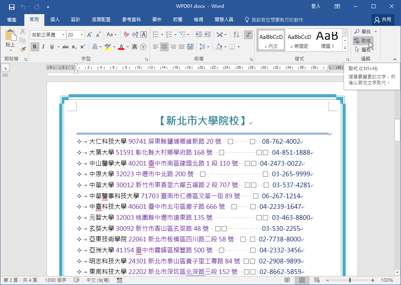Image resolution: width=401 pixels, height=285 pixels.
Task: Open the Change Case Aa dropdown
Action: 111,35
